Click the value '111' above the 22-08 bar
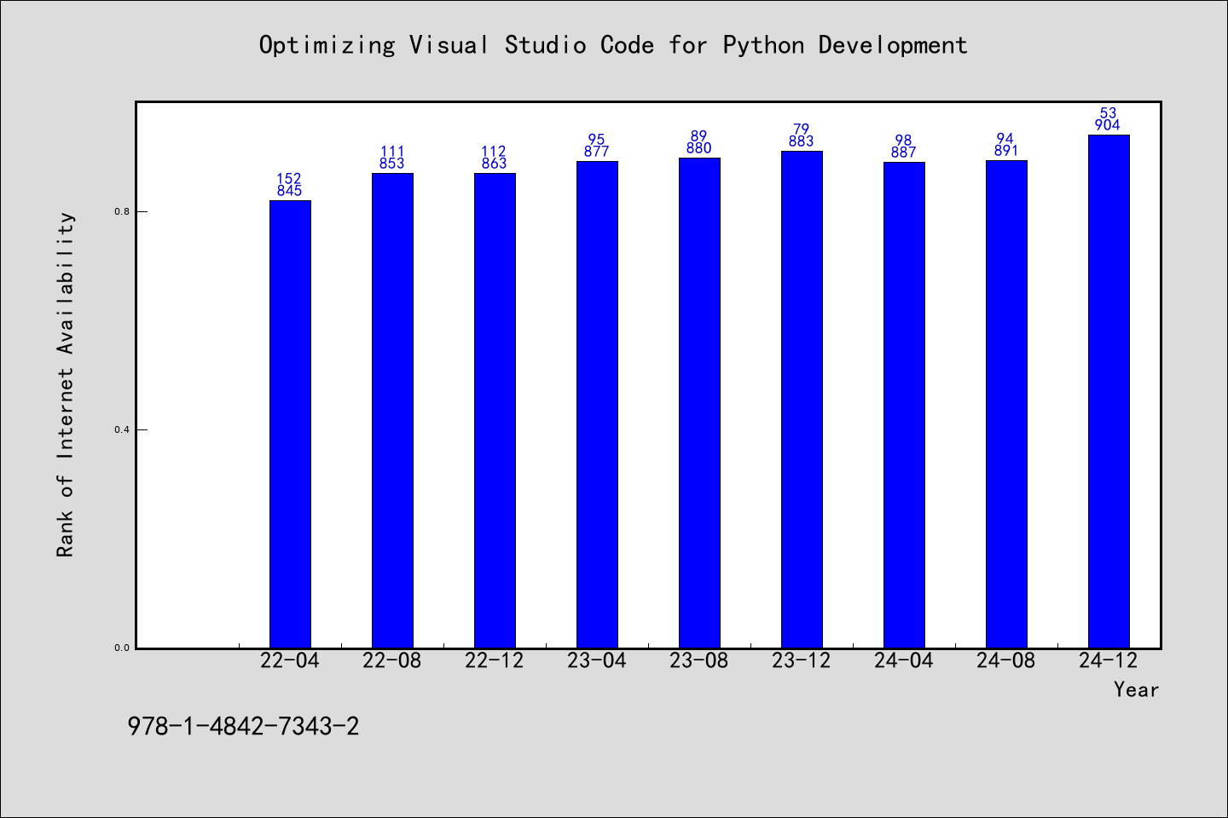Image resolution: width=1228 pixels, height=818 pixels. pos(392,152)
